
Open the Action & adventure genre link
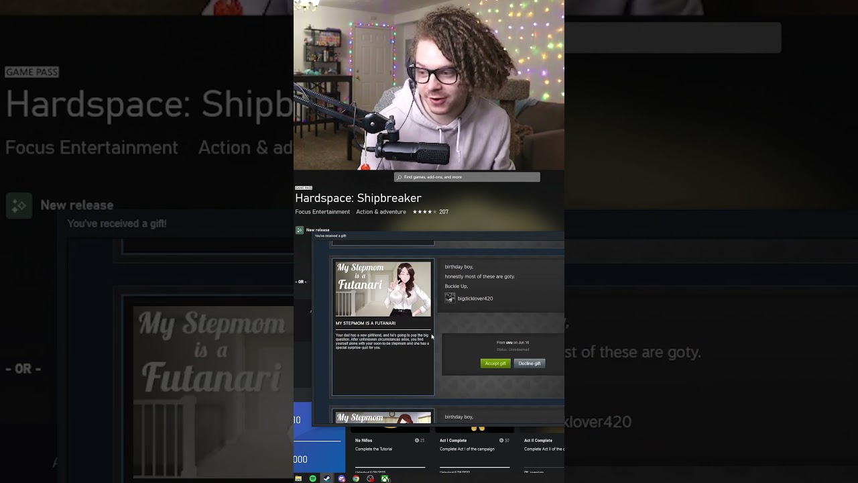click(x=381, y=212)
